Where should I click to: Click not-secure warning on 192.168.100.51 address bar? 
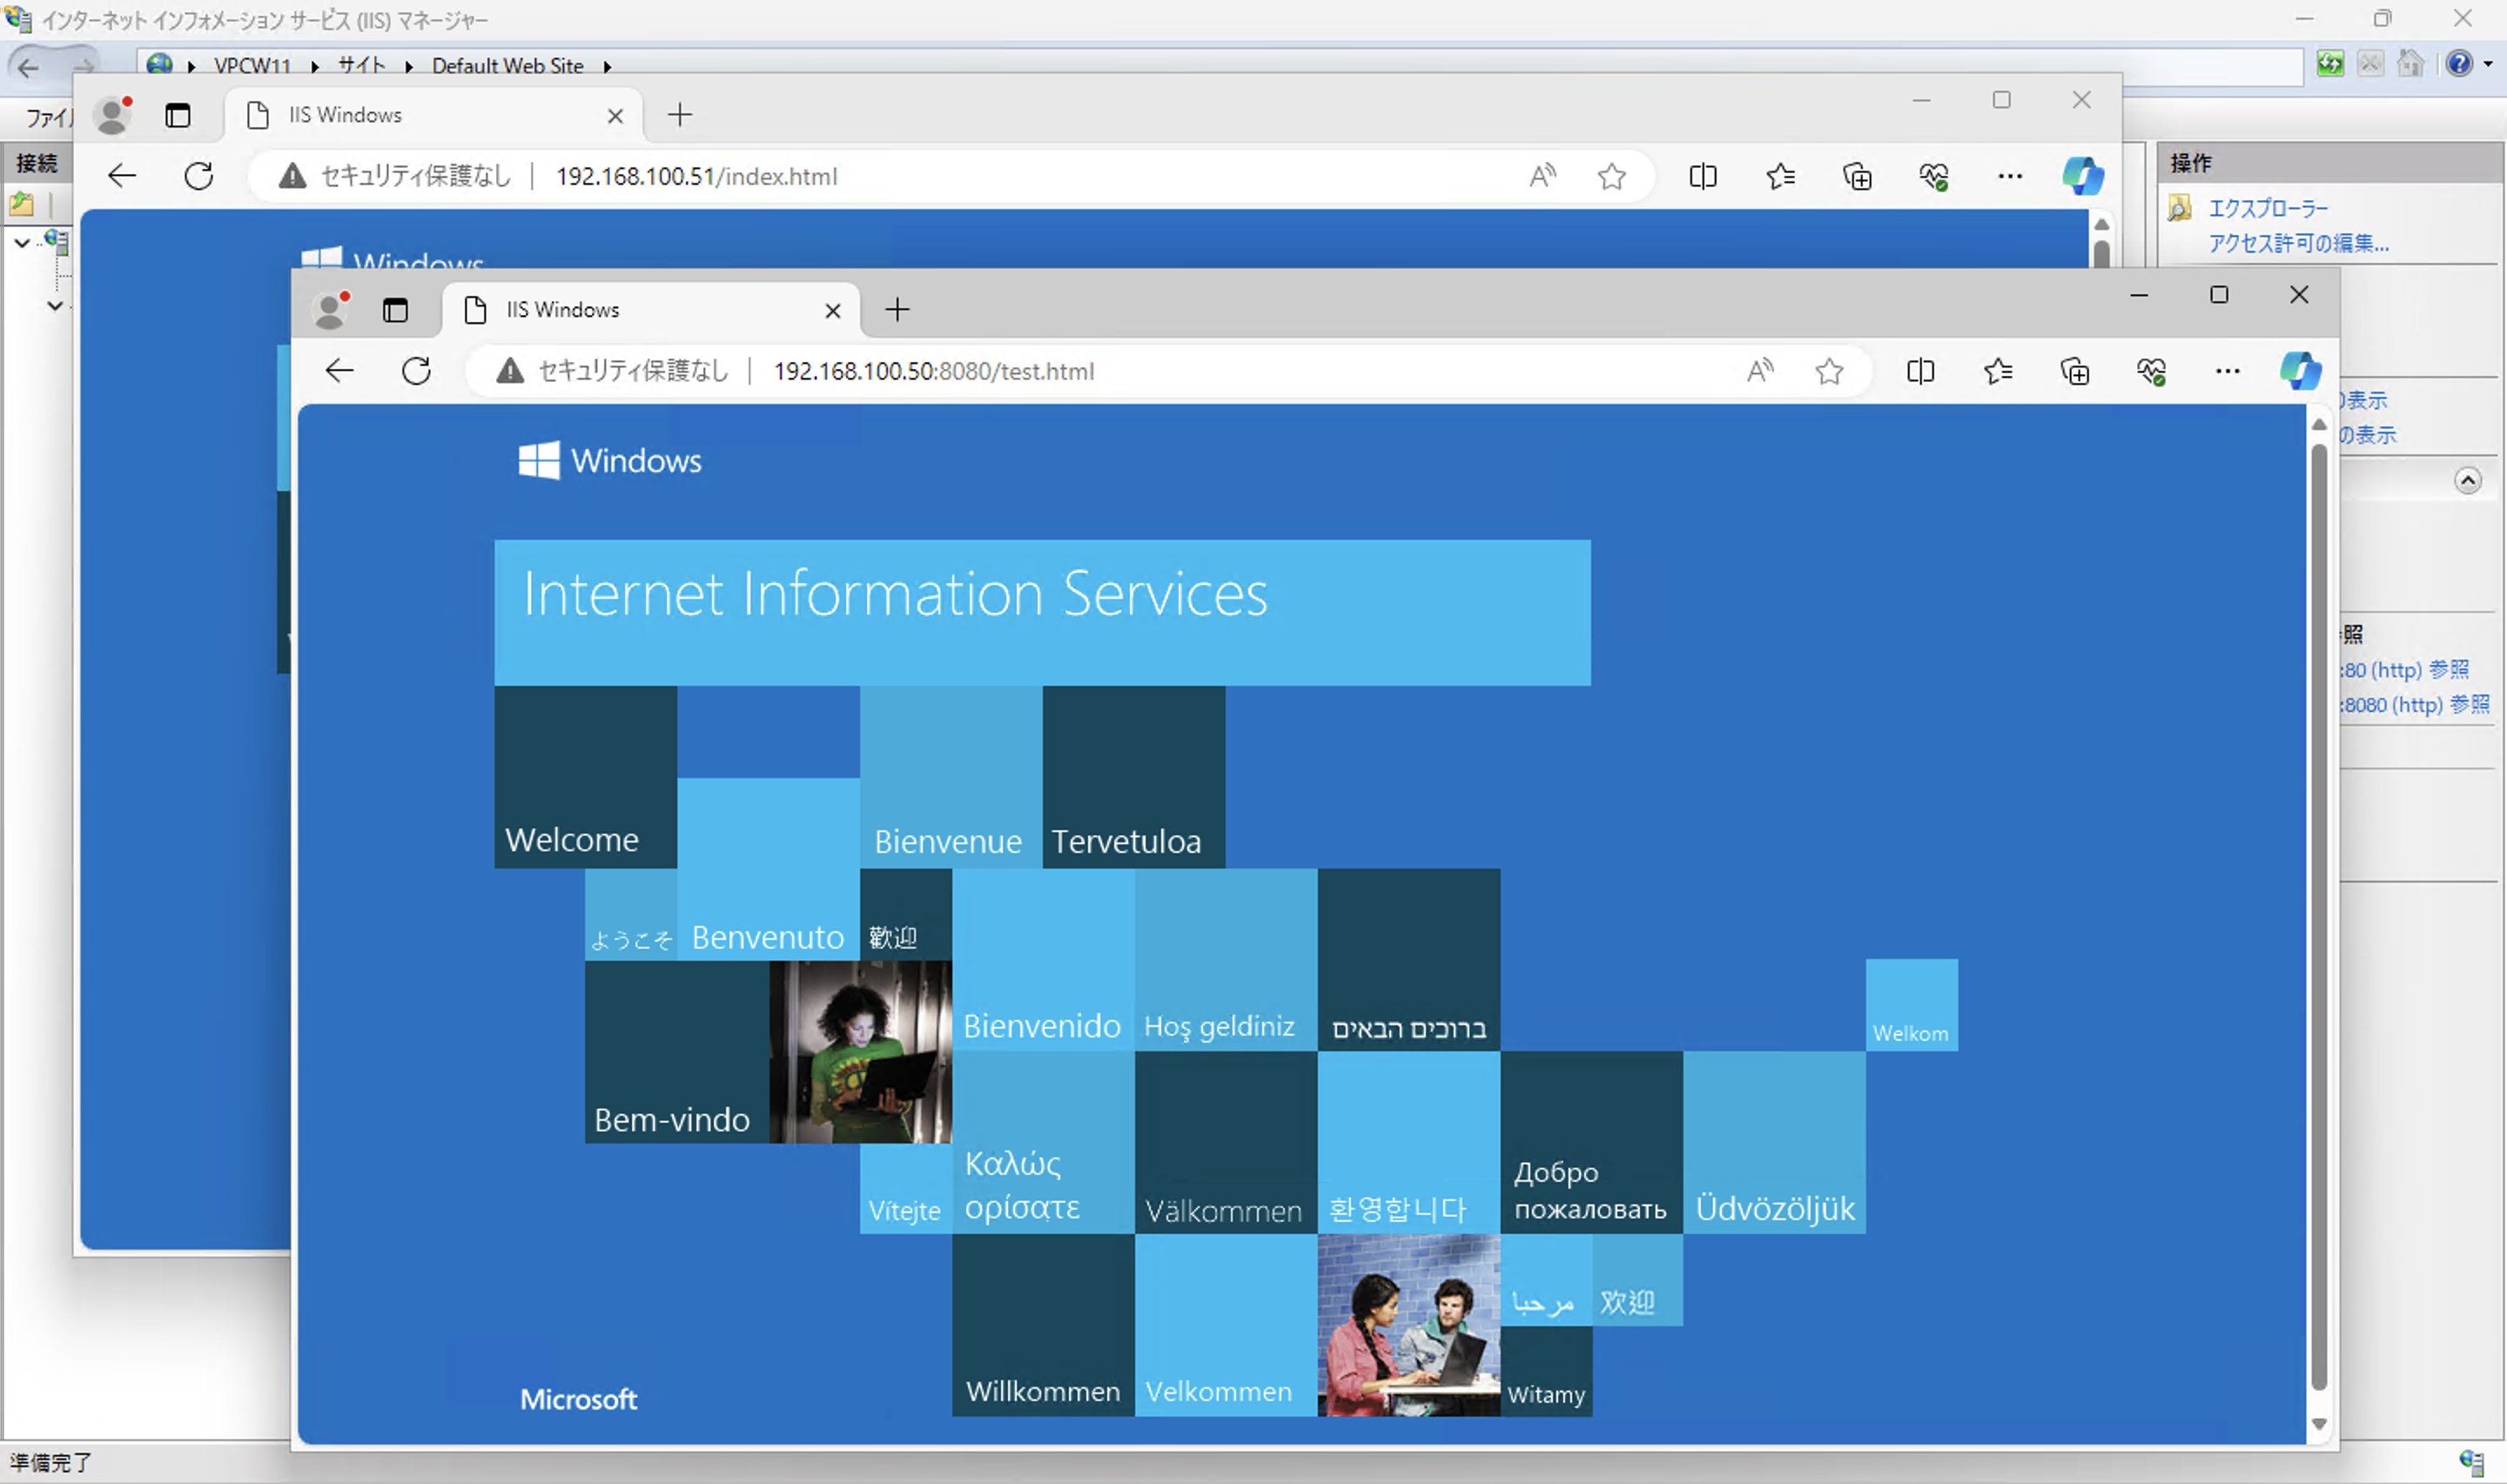[x=395, y=177]
